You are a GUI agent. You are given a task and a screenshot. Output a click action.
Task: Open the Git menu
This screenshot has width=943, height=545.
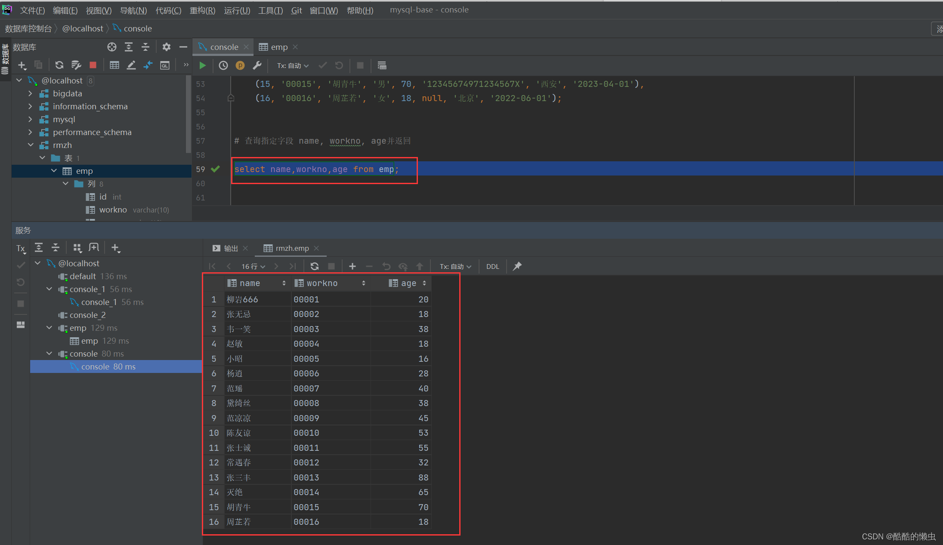[296, 10]
